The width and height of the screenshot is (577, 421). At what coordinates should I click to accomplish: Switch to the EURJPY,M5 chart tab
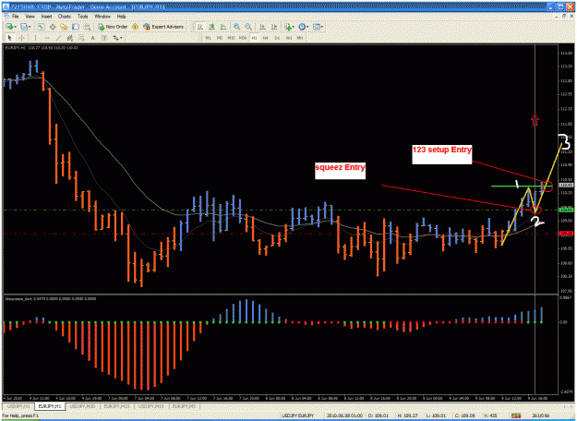pos(185,406)
